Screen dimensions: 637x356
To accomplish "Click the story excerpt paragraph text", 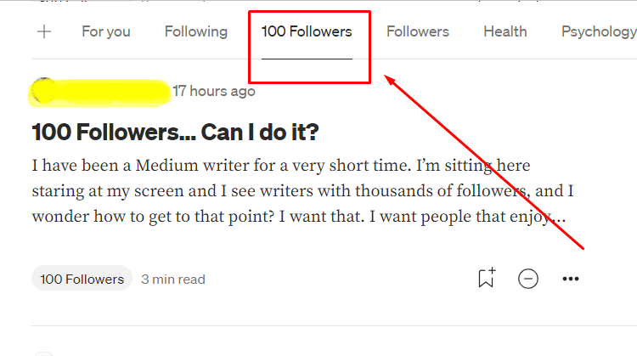I will [302, 190].
